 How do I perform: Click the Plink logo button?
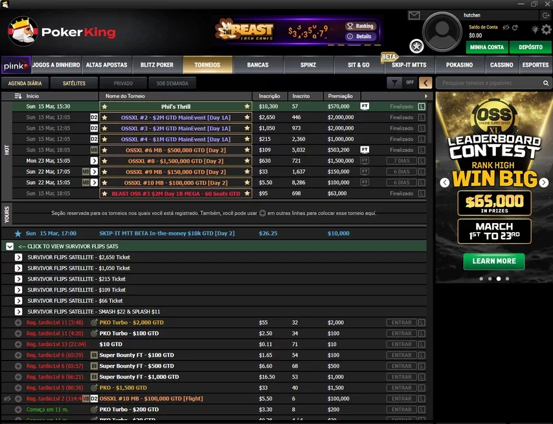point(14,65)
